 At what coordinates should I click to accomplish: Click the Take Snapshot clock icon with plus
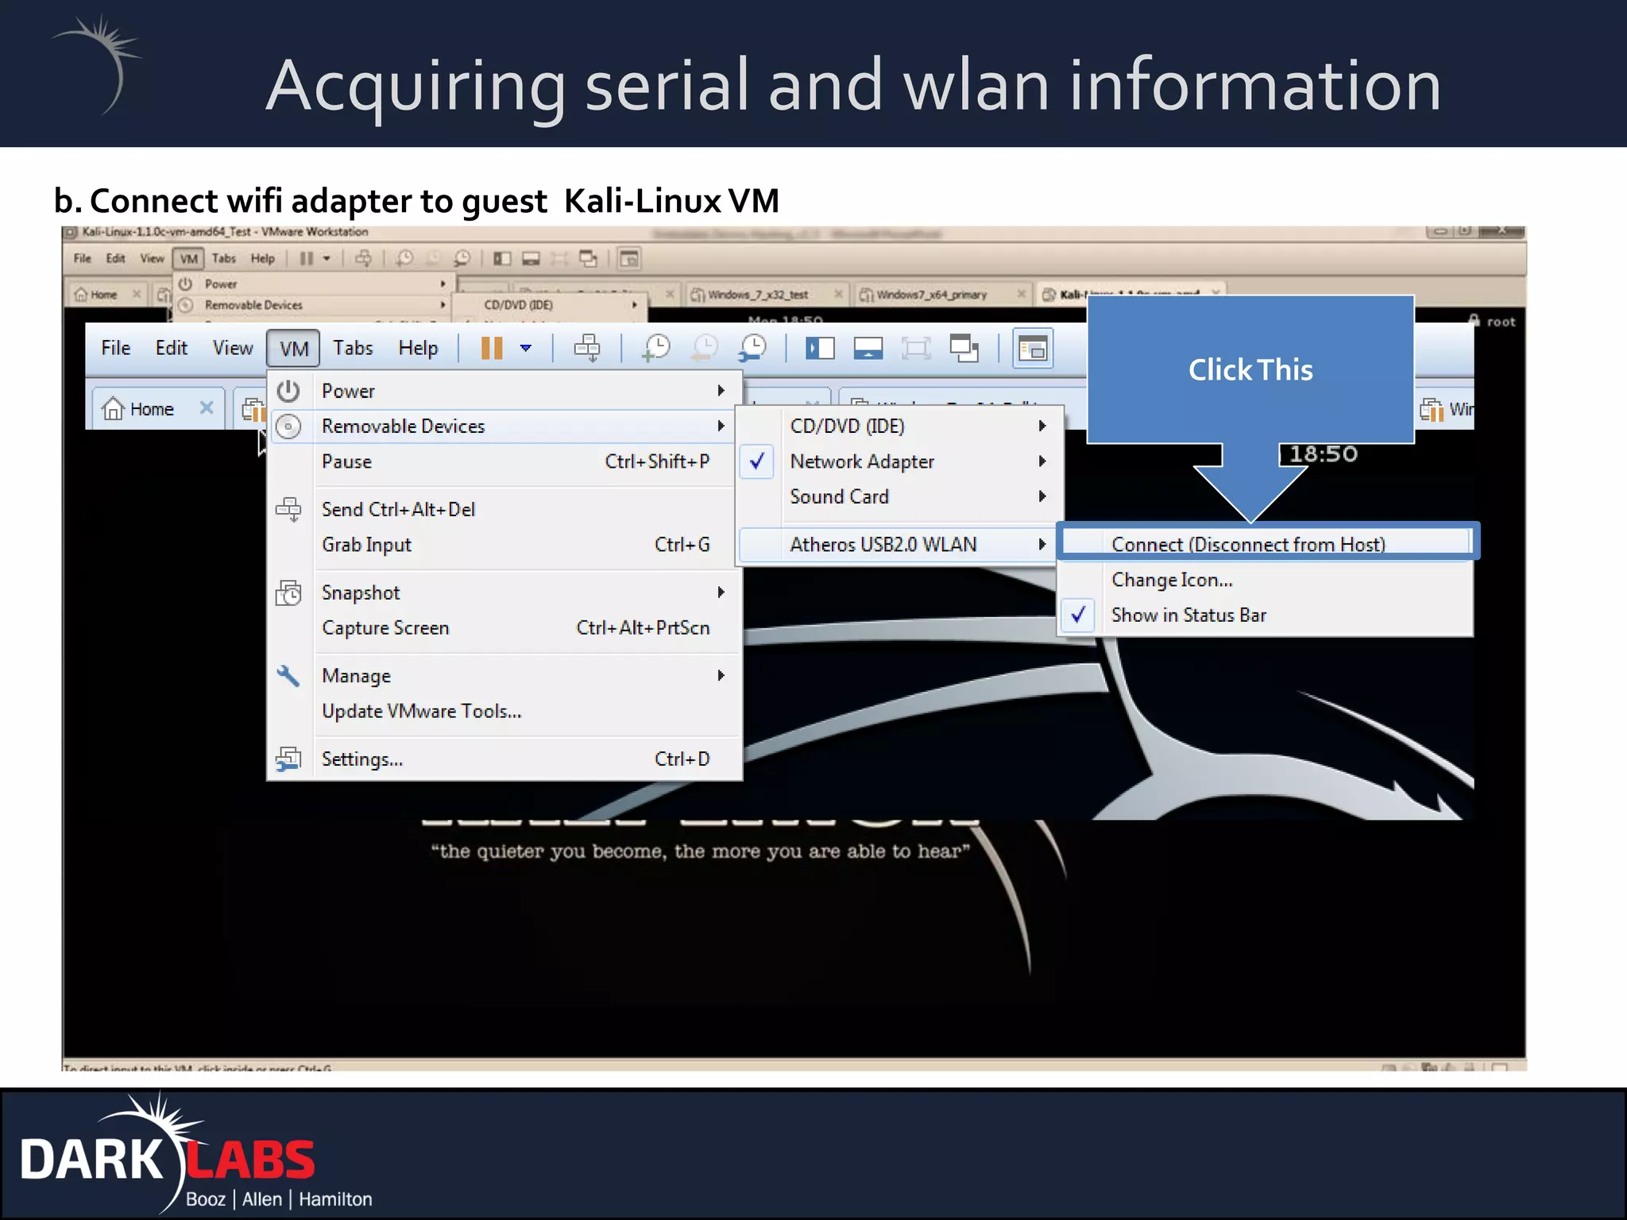pos(656,348)
